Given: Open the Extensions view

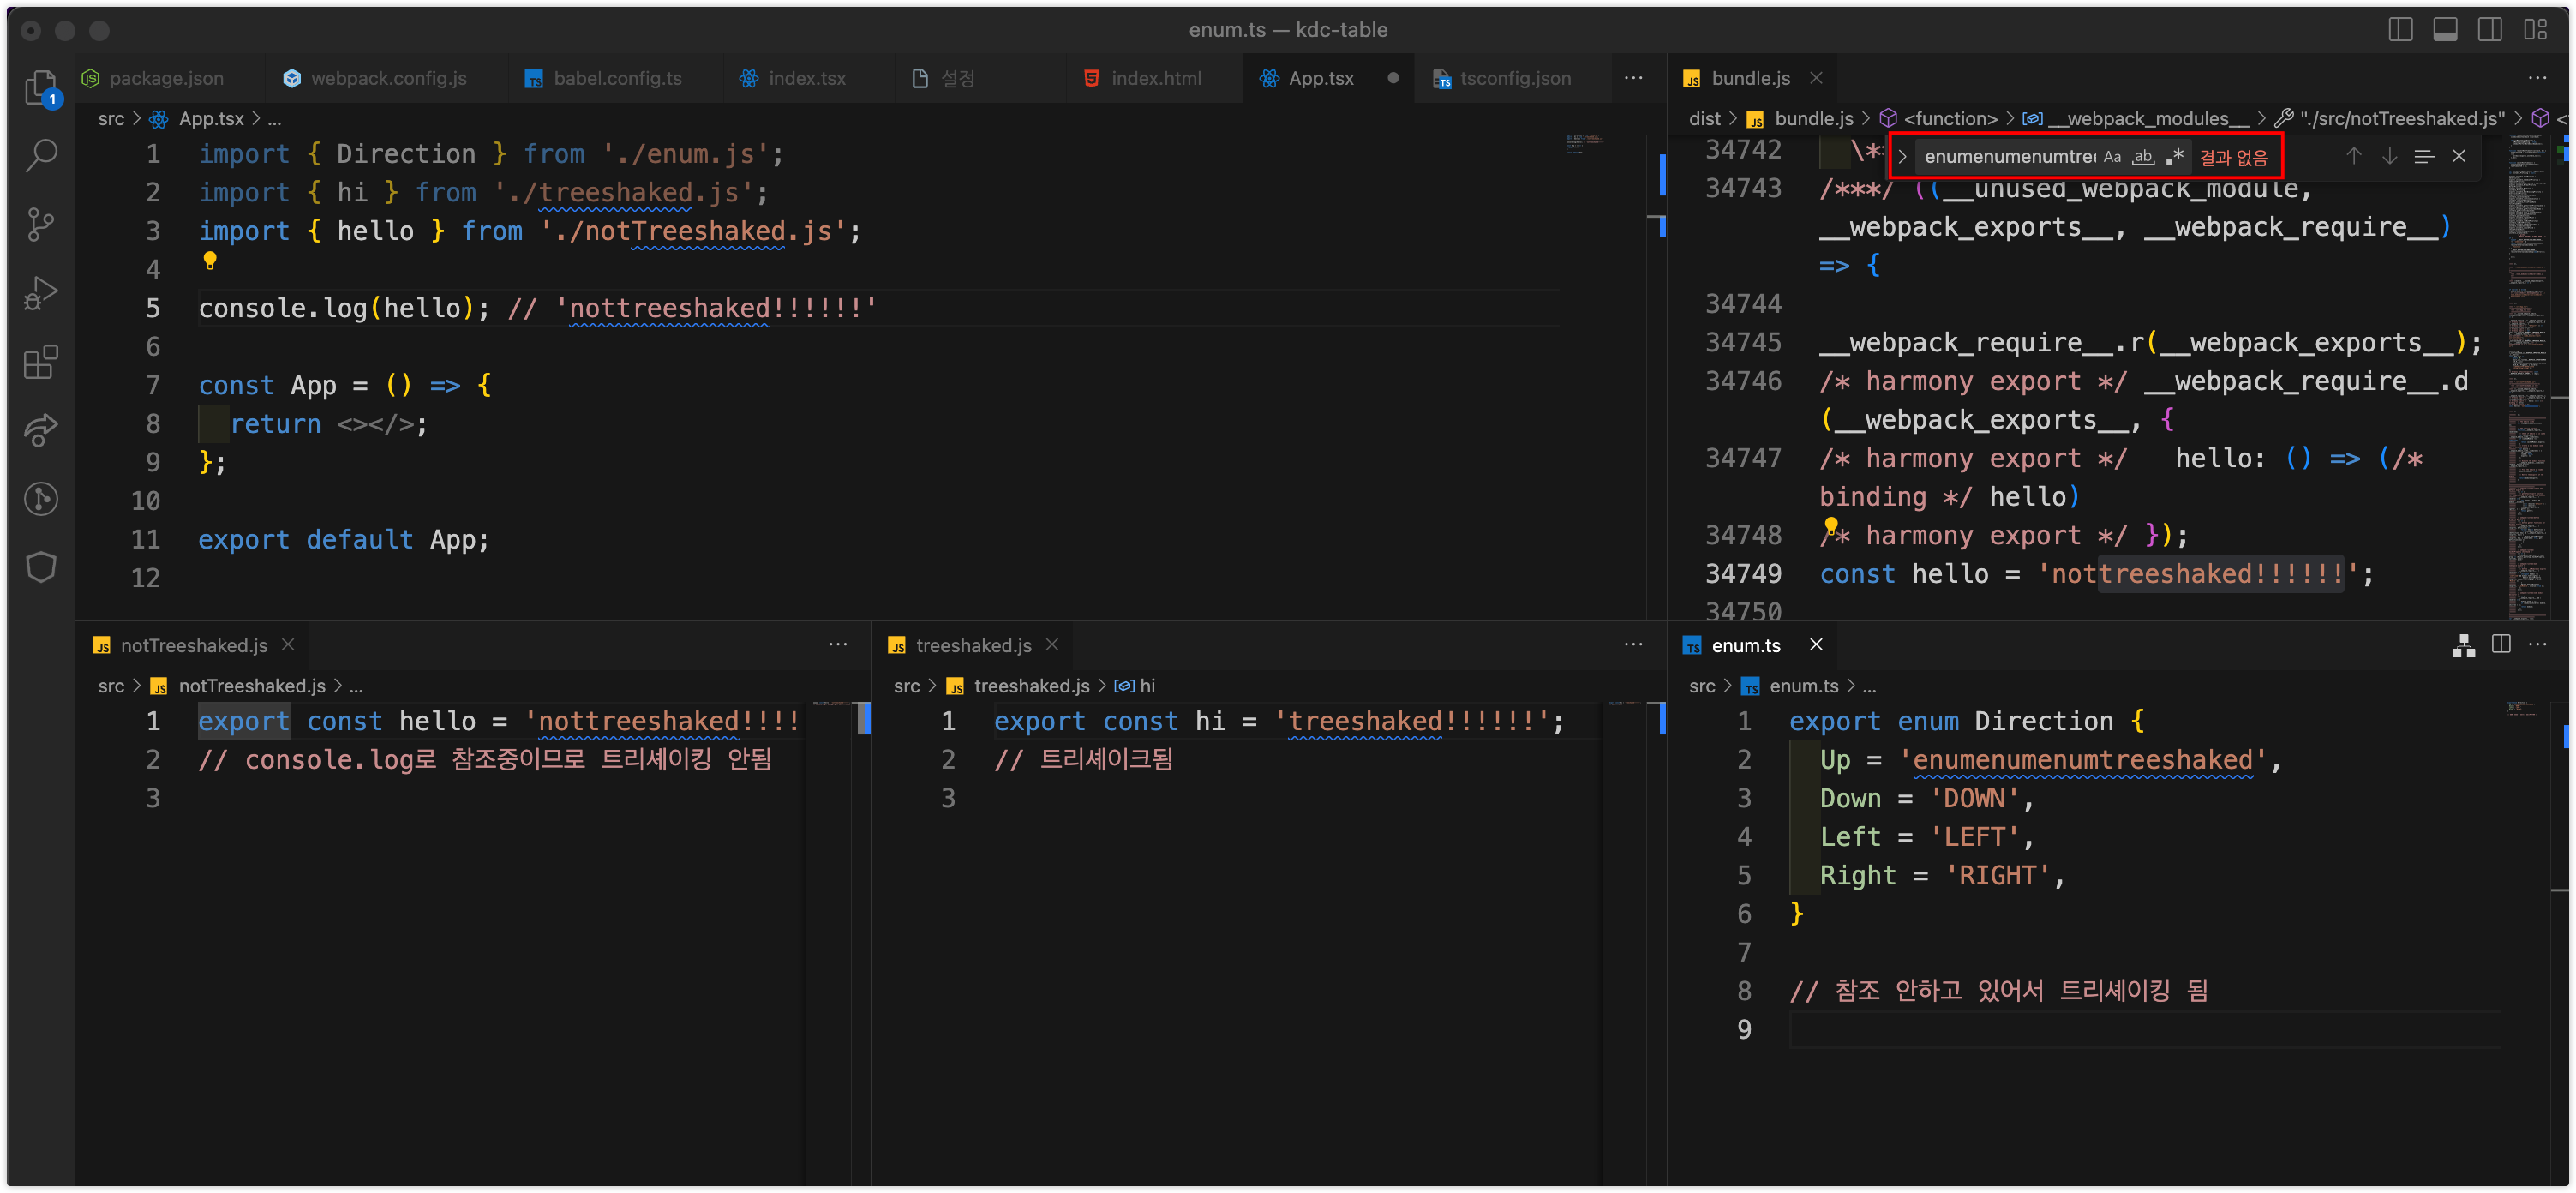Looking at the screenshot, I should pyautogui.click(x=41, y=362).
